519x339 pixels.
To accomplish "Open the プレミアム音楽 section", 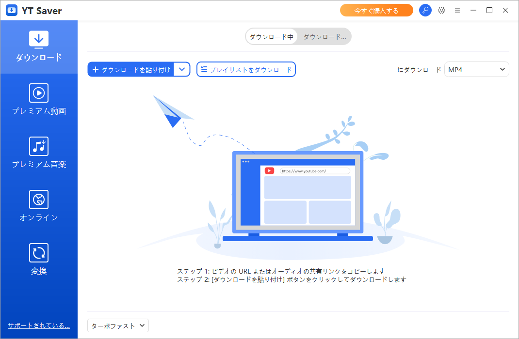I will (39, 153).
